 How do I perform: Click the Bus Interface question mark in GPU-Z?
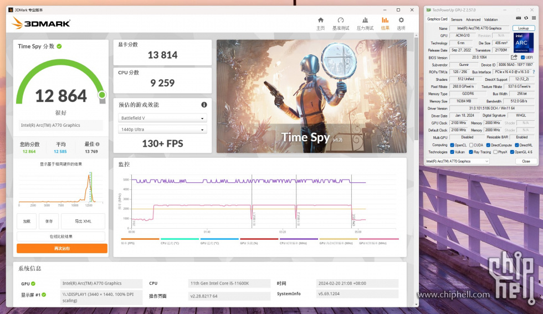point(534,72)
